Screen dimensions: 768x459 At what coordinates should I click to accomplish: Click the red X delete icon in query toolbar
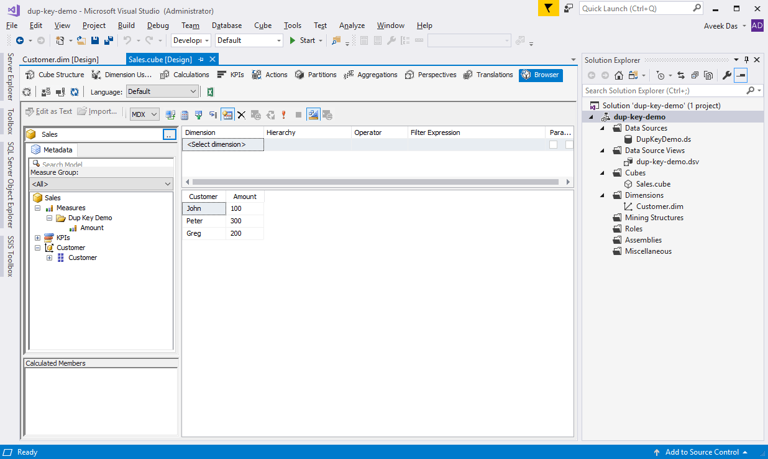click(241, 115)
